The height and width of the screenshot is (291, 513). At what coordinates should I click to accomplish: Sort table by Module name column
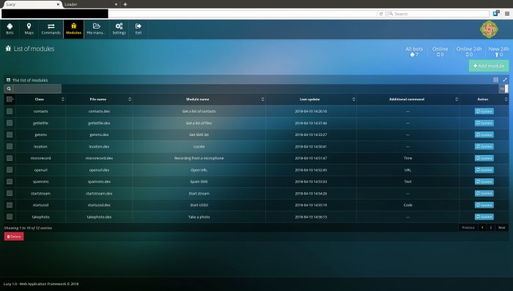click(199, 99)
